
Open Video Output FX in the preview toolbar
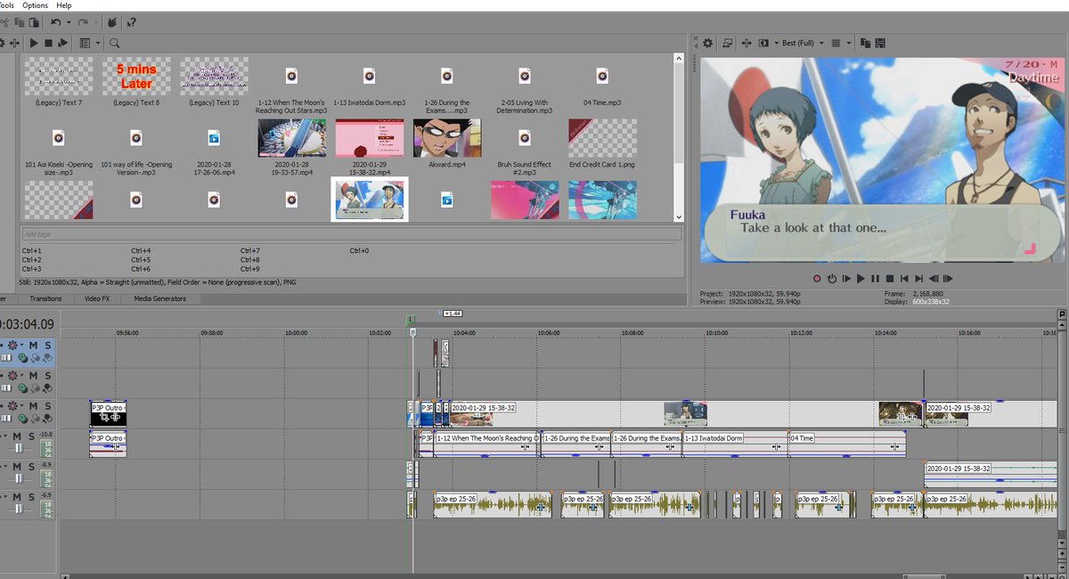coord(747,43)
